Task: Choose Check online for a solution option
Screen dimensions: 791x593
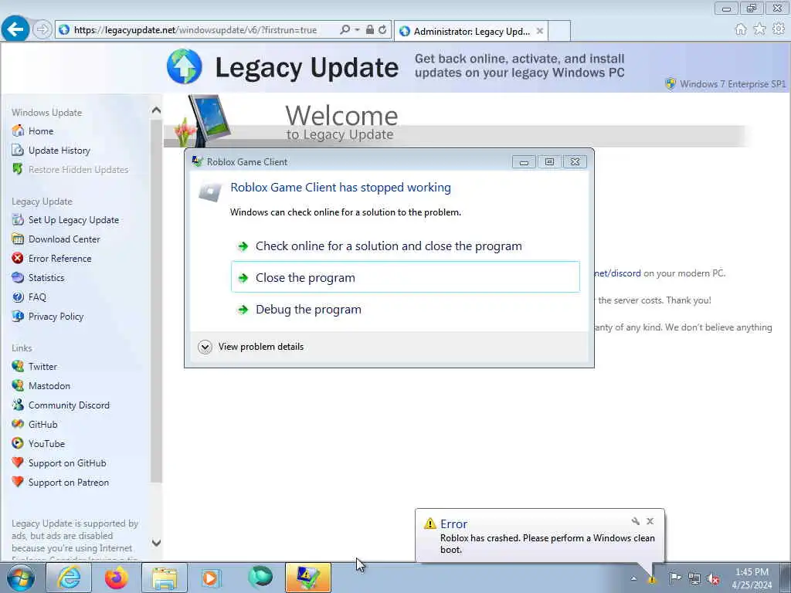Action: pos(405,246)
